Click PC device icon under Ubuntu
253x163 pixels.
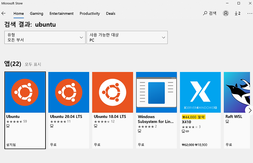click(8, 126)
